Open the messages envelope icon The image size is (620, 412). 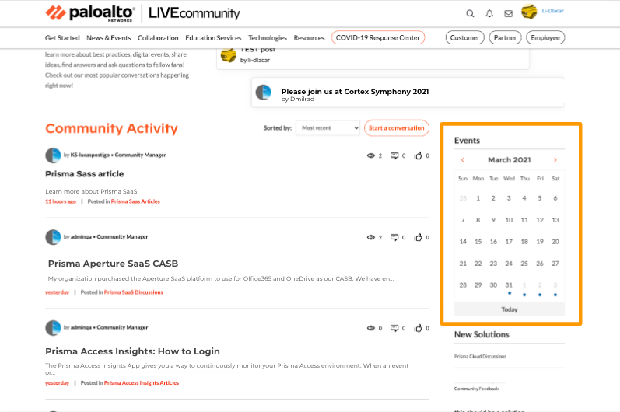point(508,13)
